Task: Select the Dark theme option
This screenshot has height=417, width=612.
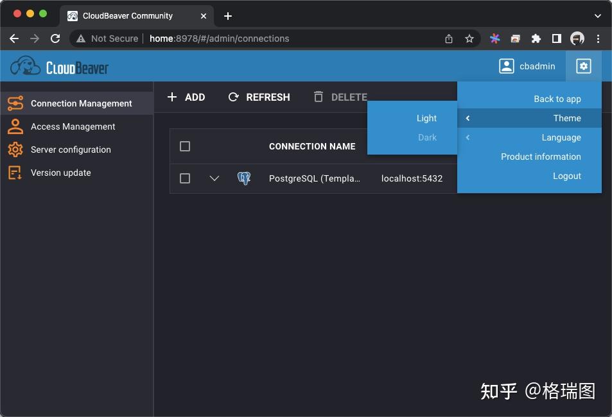Action: [412, 137]
